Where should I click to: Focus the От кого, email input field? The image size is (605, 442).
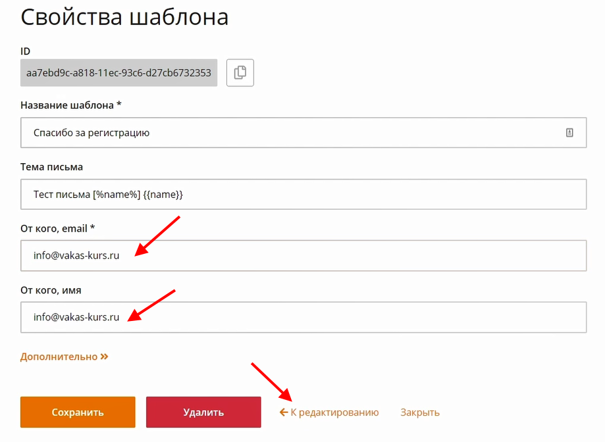point(303,256)
